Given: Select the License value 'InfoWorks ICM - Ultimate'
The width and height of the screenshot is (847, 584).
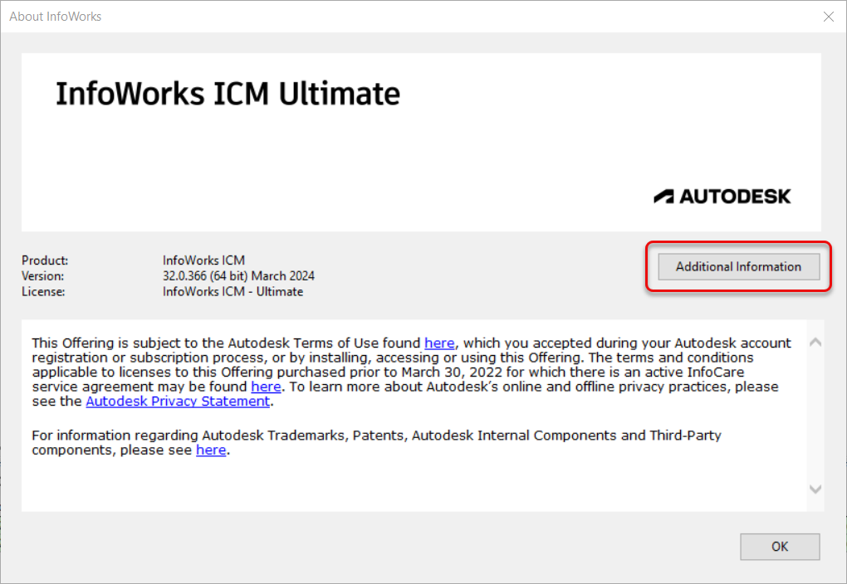Looking at the screenshot, I should tap(233, 291).
